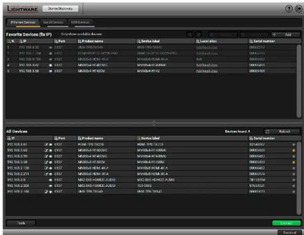This screenshot has height=235, width=304.
Task: Open the help question mark icon
Action: (x=289, y=9)
